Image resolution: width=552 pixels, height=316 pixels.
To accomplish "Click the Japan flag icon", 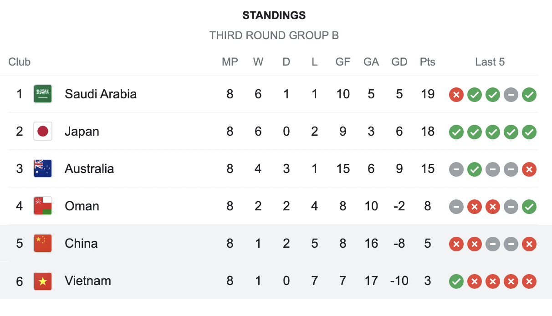I will (43, 132).
